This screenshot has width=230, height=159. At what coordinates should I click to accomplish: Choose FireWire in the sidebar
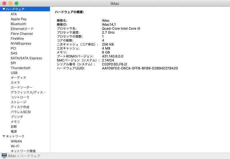click(17, 39)
